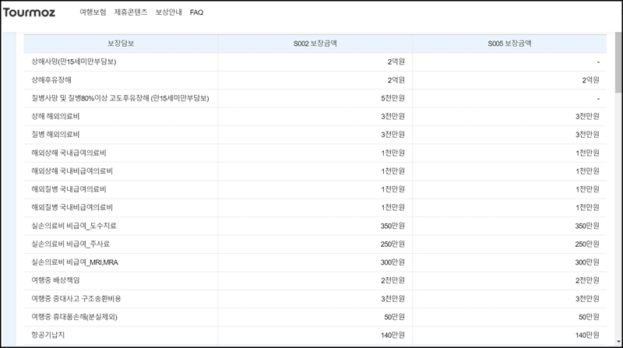Screen dimensions: 623x348
Task: Open the 보상안내 menu
Action: tap(168, 12)
